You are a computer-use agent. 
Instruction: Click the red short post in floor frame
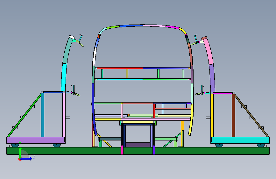154,111
